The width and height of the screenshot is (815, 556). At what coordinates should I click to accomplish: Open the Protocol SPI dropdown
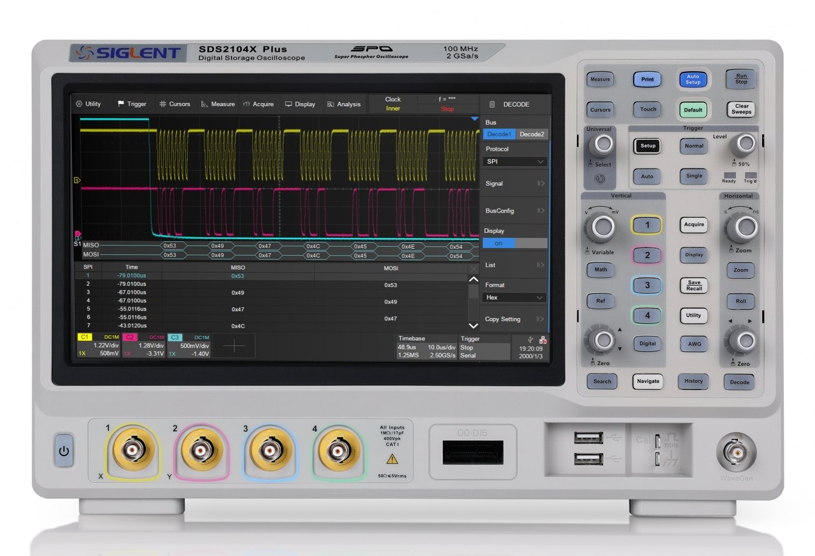(515, 162)
